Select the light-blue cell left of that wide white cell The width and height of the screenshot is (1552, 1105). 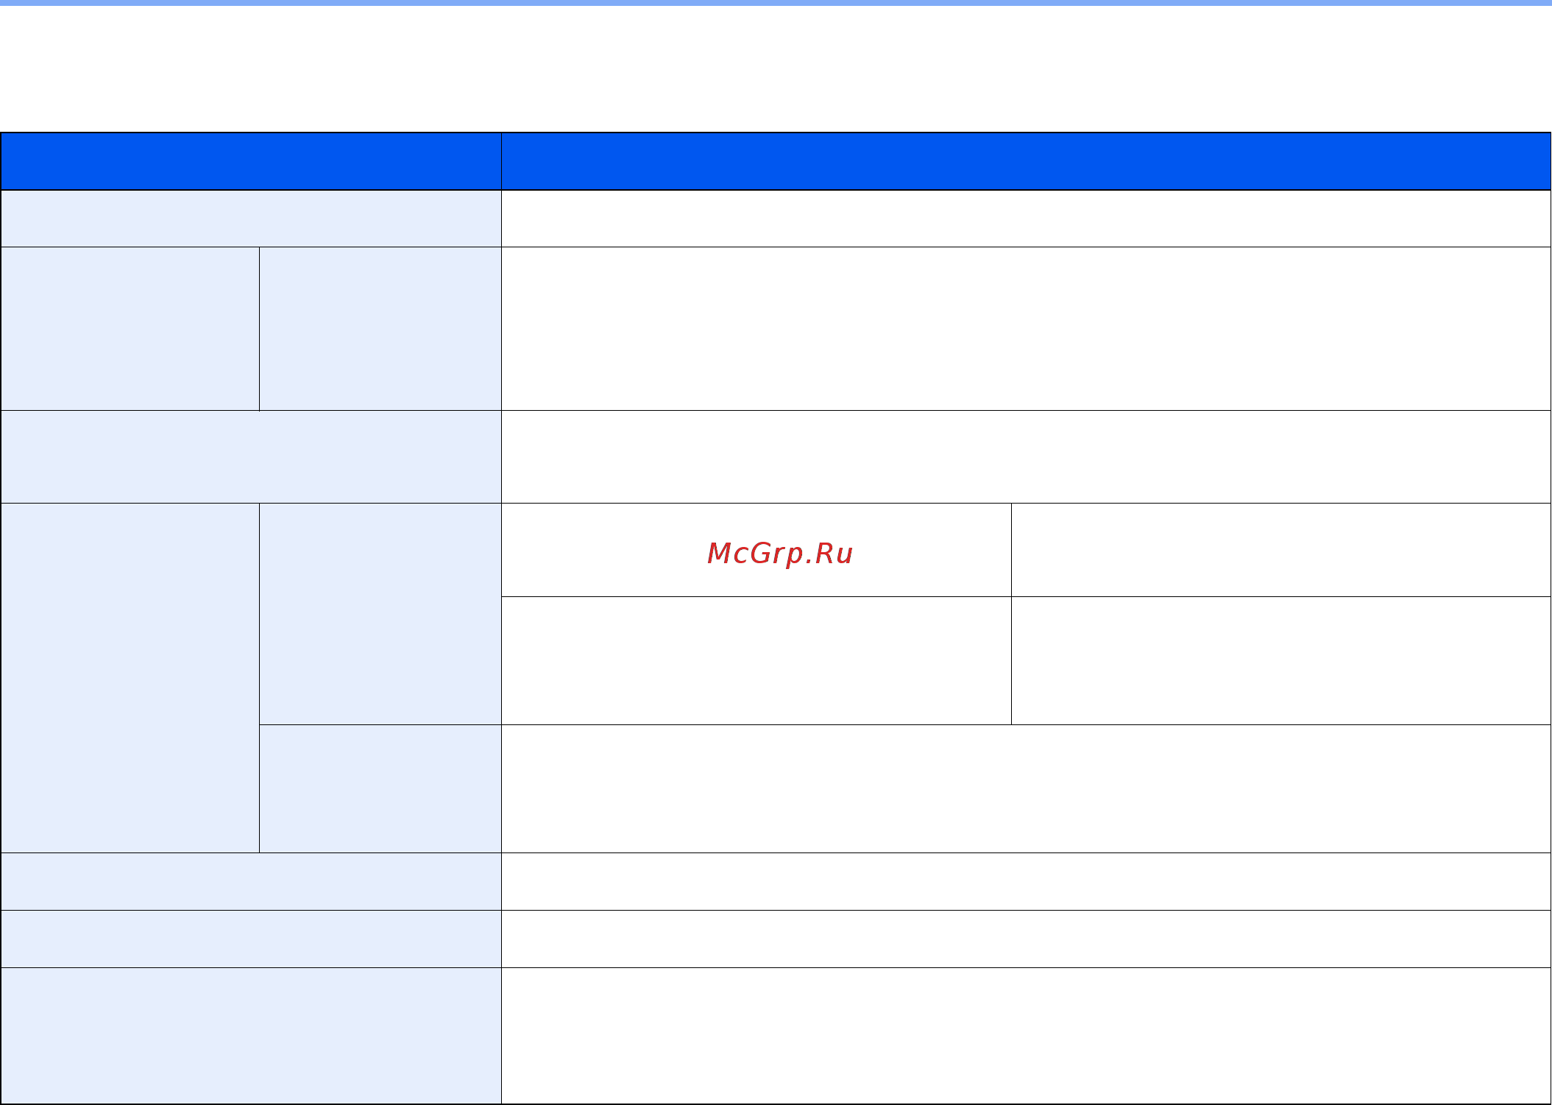coord(380,789)
